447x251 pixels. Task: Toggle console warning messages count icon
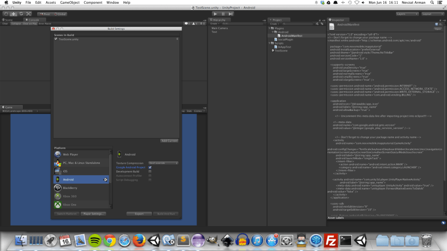195,24
